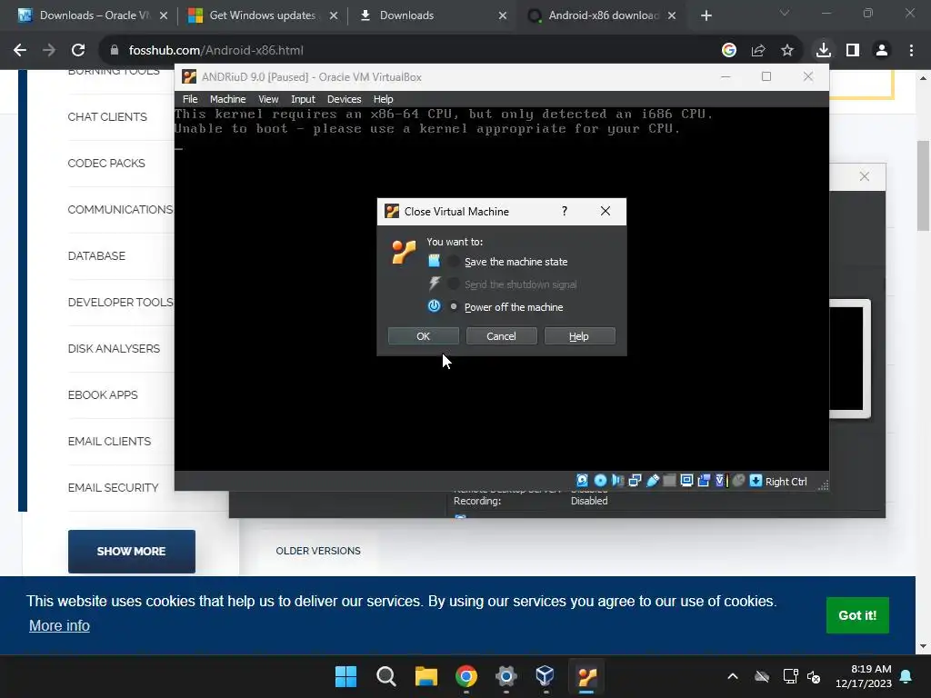Screen dimensions: 931x698
Task: Click Help button in Close Virtual Machine dialog
Action: point(579,336)
